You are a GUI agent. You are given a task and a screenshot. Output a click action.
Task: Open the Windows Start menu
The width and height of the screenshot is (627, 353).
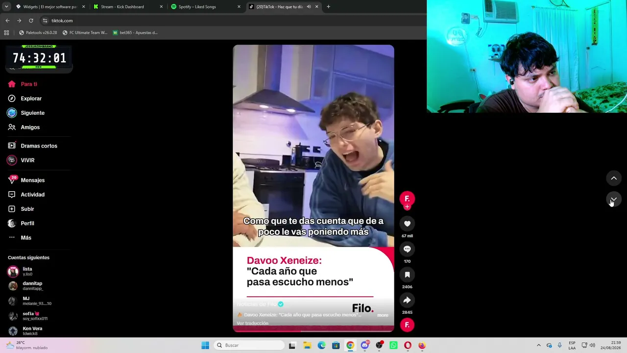[205, 345]
